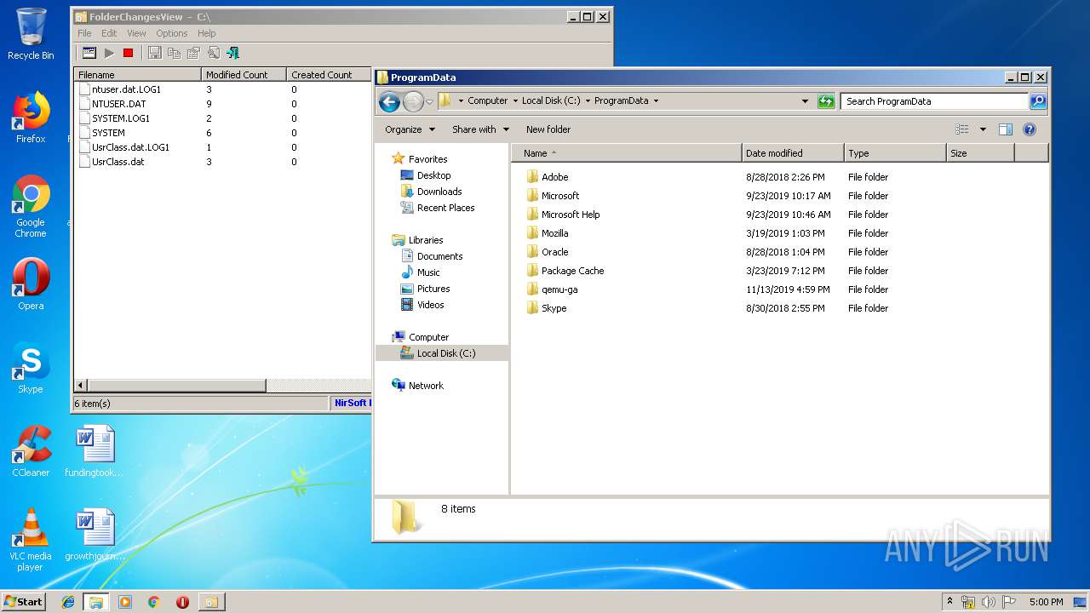Expand the Computer breadcrumb arrow
Screen dimensions: 1090x613
515,100
